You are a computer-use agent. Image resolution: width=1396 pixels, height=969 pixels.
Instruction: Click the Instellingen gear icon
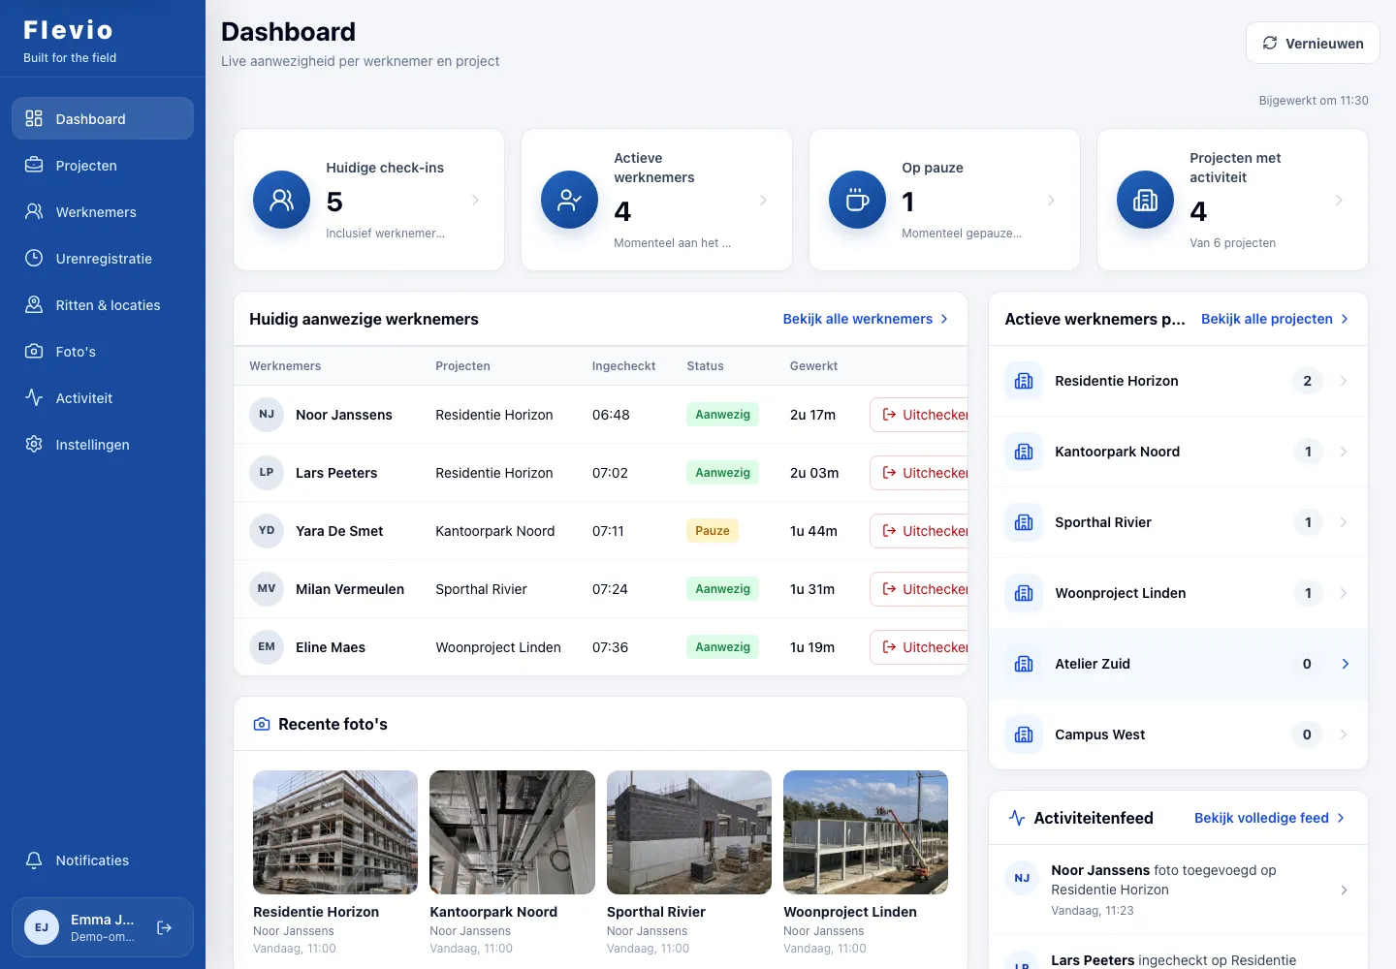[x=34, y=444]
